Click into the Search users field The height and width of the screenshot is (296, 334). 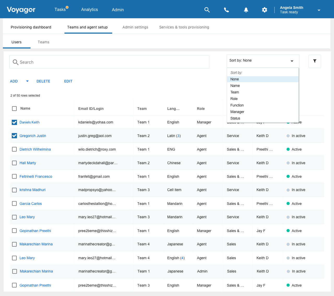(x=112, y=62)
